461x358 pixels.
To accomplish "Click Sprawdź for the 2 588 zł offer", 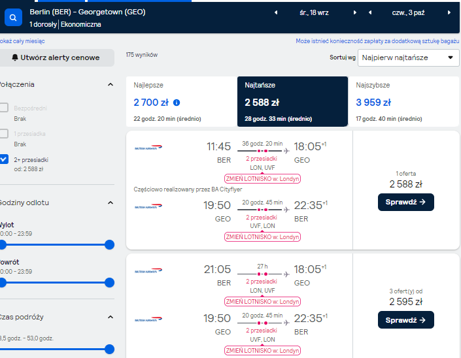I will [405, 202].
